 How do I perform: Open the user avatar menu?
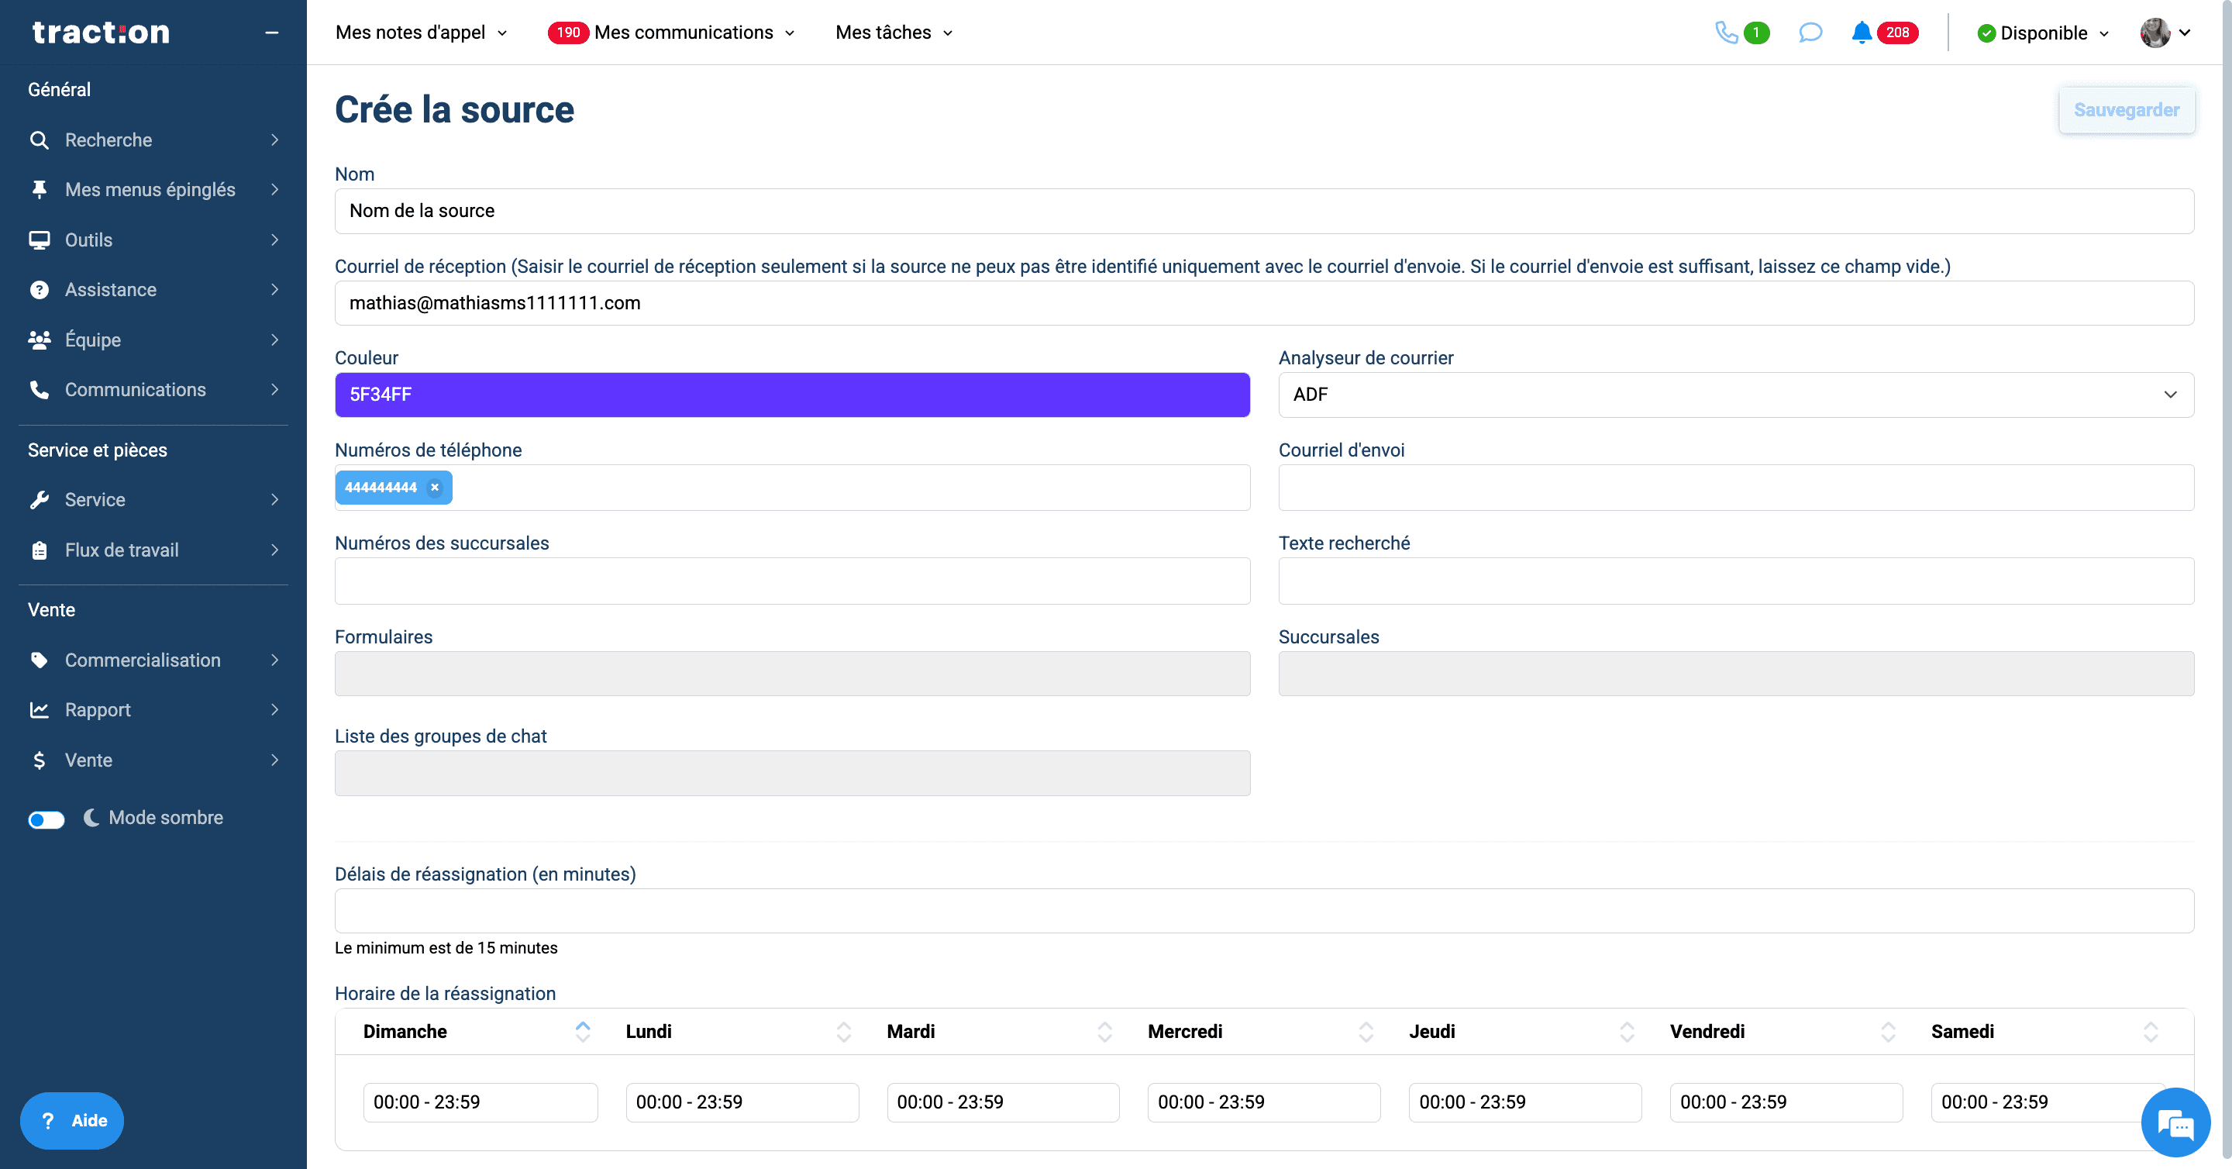pyautogui.click(x=2165, y=33)
